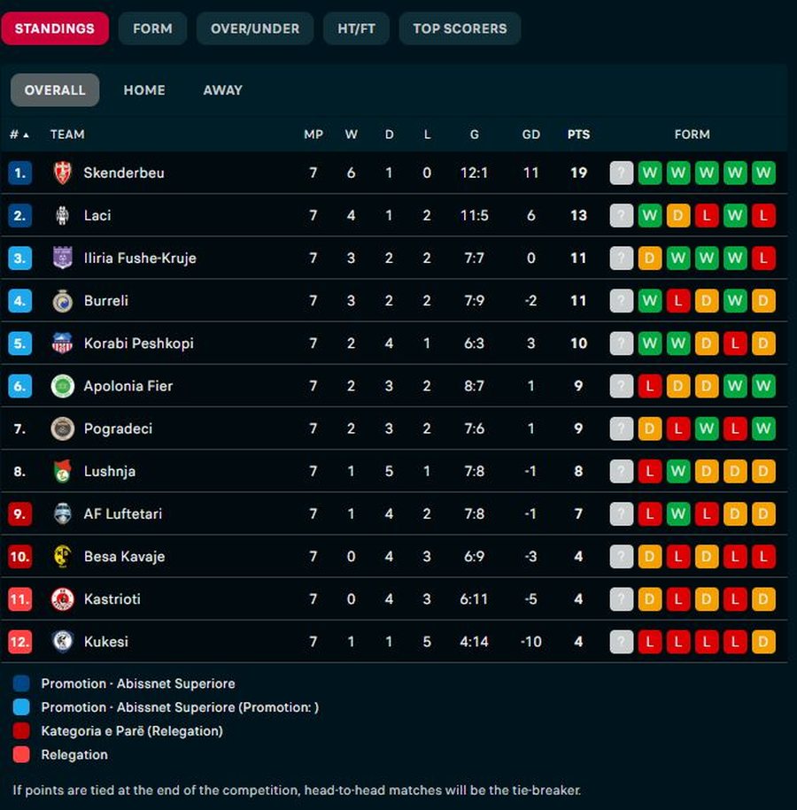Open the Over/Under tab
This screenshot has width=797, height=810.
point(255,28)
